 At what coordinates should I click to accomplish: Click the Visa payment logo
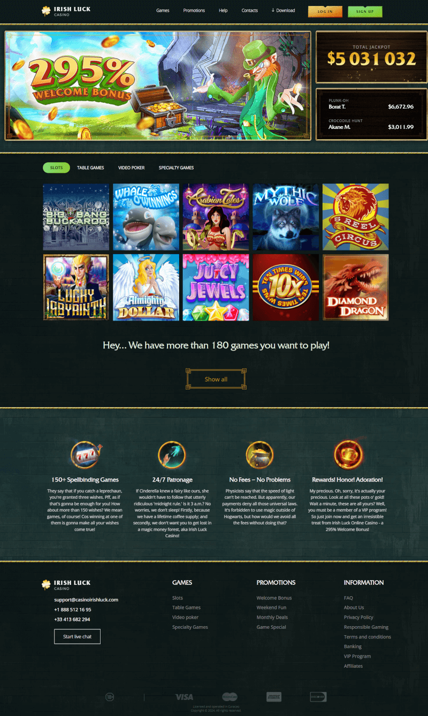[x=184, y=697]
